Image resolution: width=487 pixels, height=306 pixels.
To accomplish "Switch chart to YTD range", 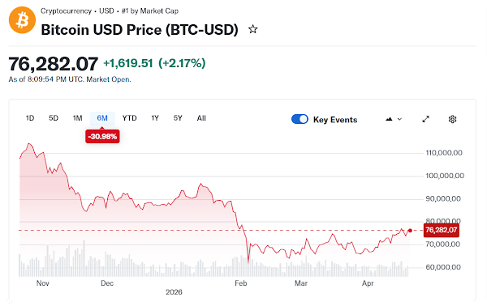I will 130,118.
